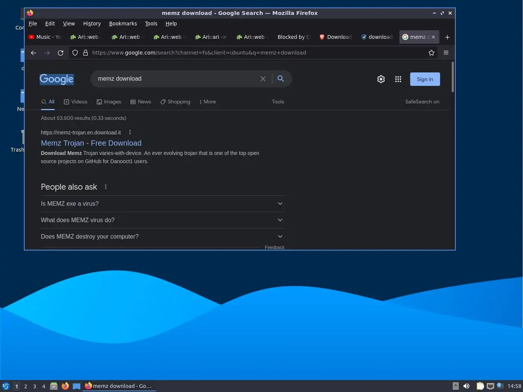Image resolution: width=523 pixels, height=392 pixels.
Task: Expand 'Is MEMZ exe a virus?'
Action: tap(163, 203)
